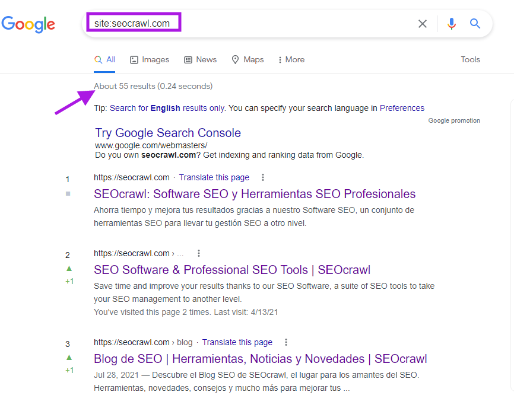514x408 pixels.
Task: Expand the More search options menu
Action: [291, 59]
